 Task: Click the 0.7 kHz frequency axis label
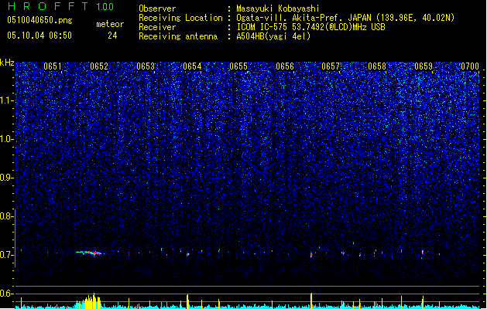pyautogui.click(x=6, y=255)
